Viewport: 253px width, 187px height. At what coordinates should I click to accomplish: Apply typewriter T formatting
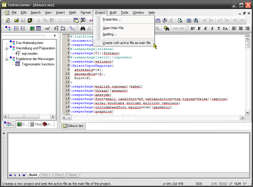pyautogui.click(x=219, y=29)
